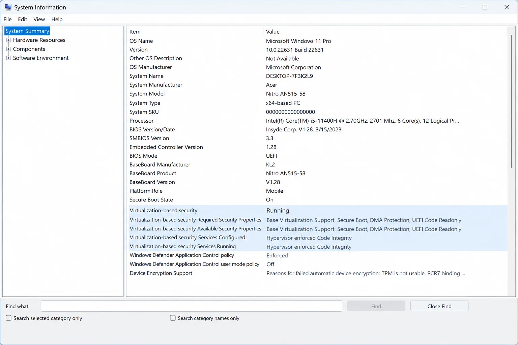Viewport: 518px width, 345px height.
Task: Select the BaseBoard Manufacturer row
Action: [318, 164]
